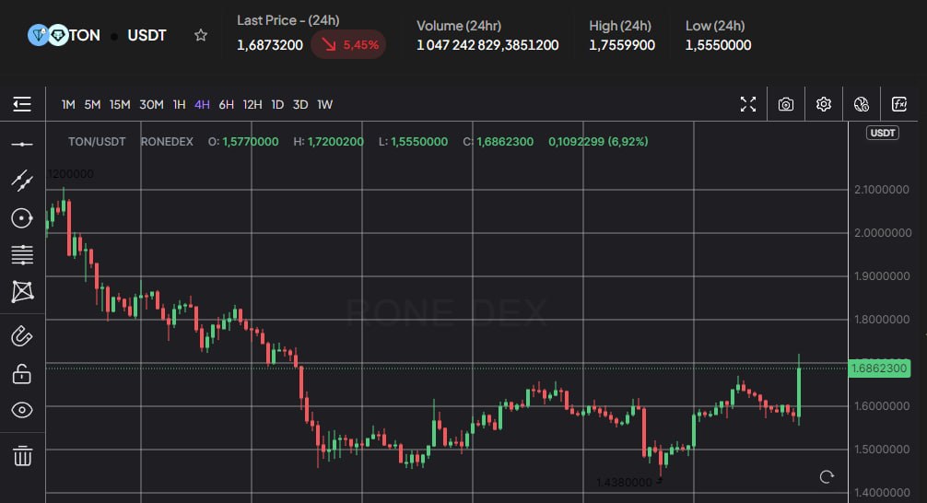The height and width of the screenshot is (503, 927).
Task: Select the XABCD pattern drawing tool
Action: 22,292
